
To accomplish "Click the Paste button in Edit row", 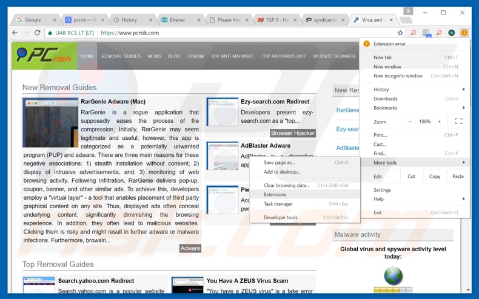I will coord(458,176).
